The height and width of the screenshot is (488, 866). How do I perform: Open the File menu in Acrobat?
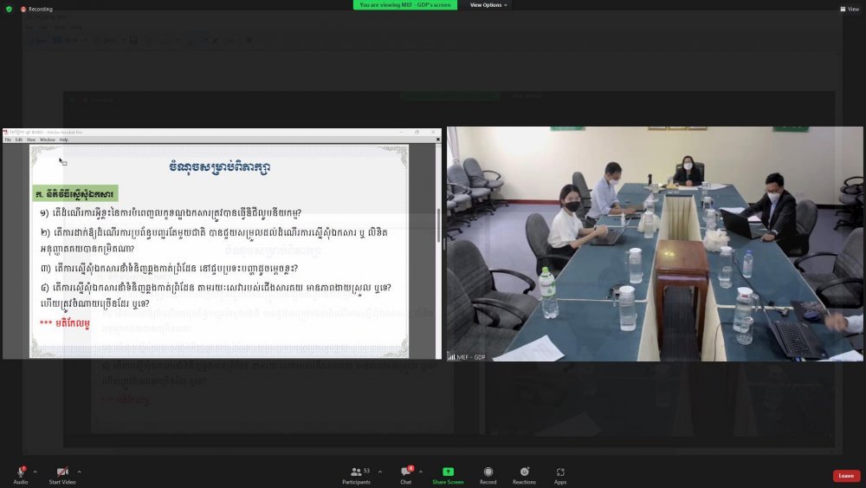8,140
